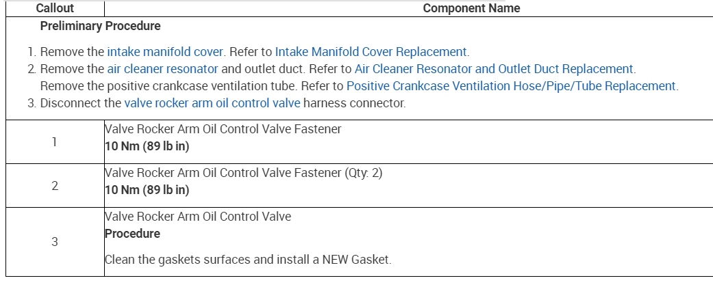Click the Component Name column header
The image size is (713, 287).
point(471,8)
